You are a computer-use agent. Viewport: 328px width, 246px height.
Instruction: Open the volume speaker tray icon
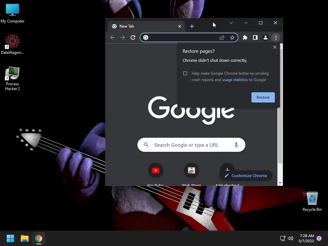coord(291,238)
